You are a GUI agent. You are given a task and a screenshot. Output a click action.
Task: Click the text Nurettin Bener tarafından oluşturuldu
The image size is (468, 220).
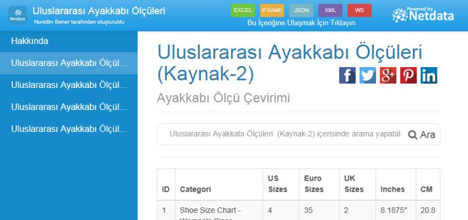pos(79,22)
